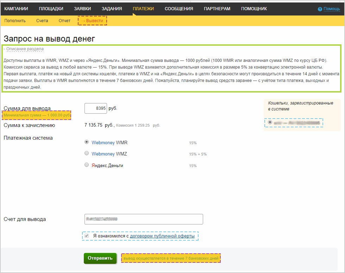Open the Счета submenu page
The height and width of the screenshot is (273, 345).
pyautogui.click(x=42, y=21)
